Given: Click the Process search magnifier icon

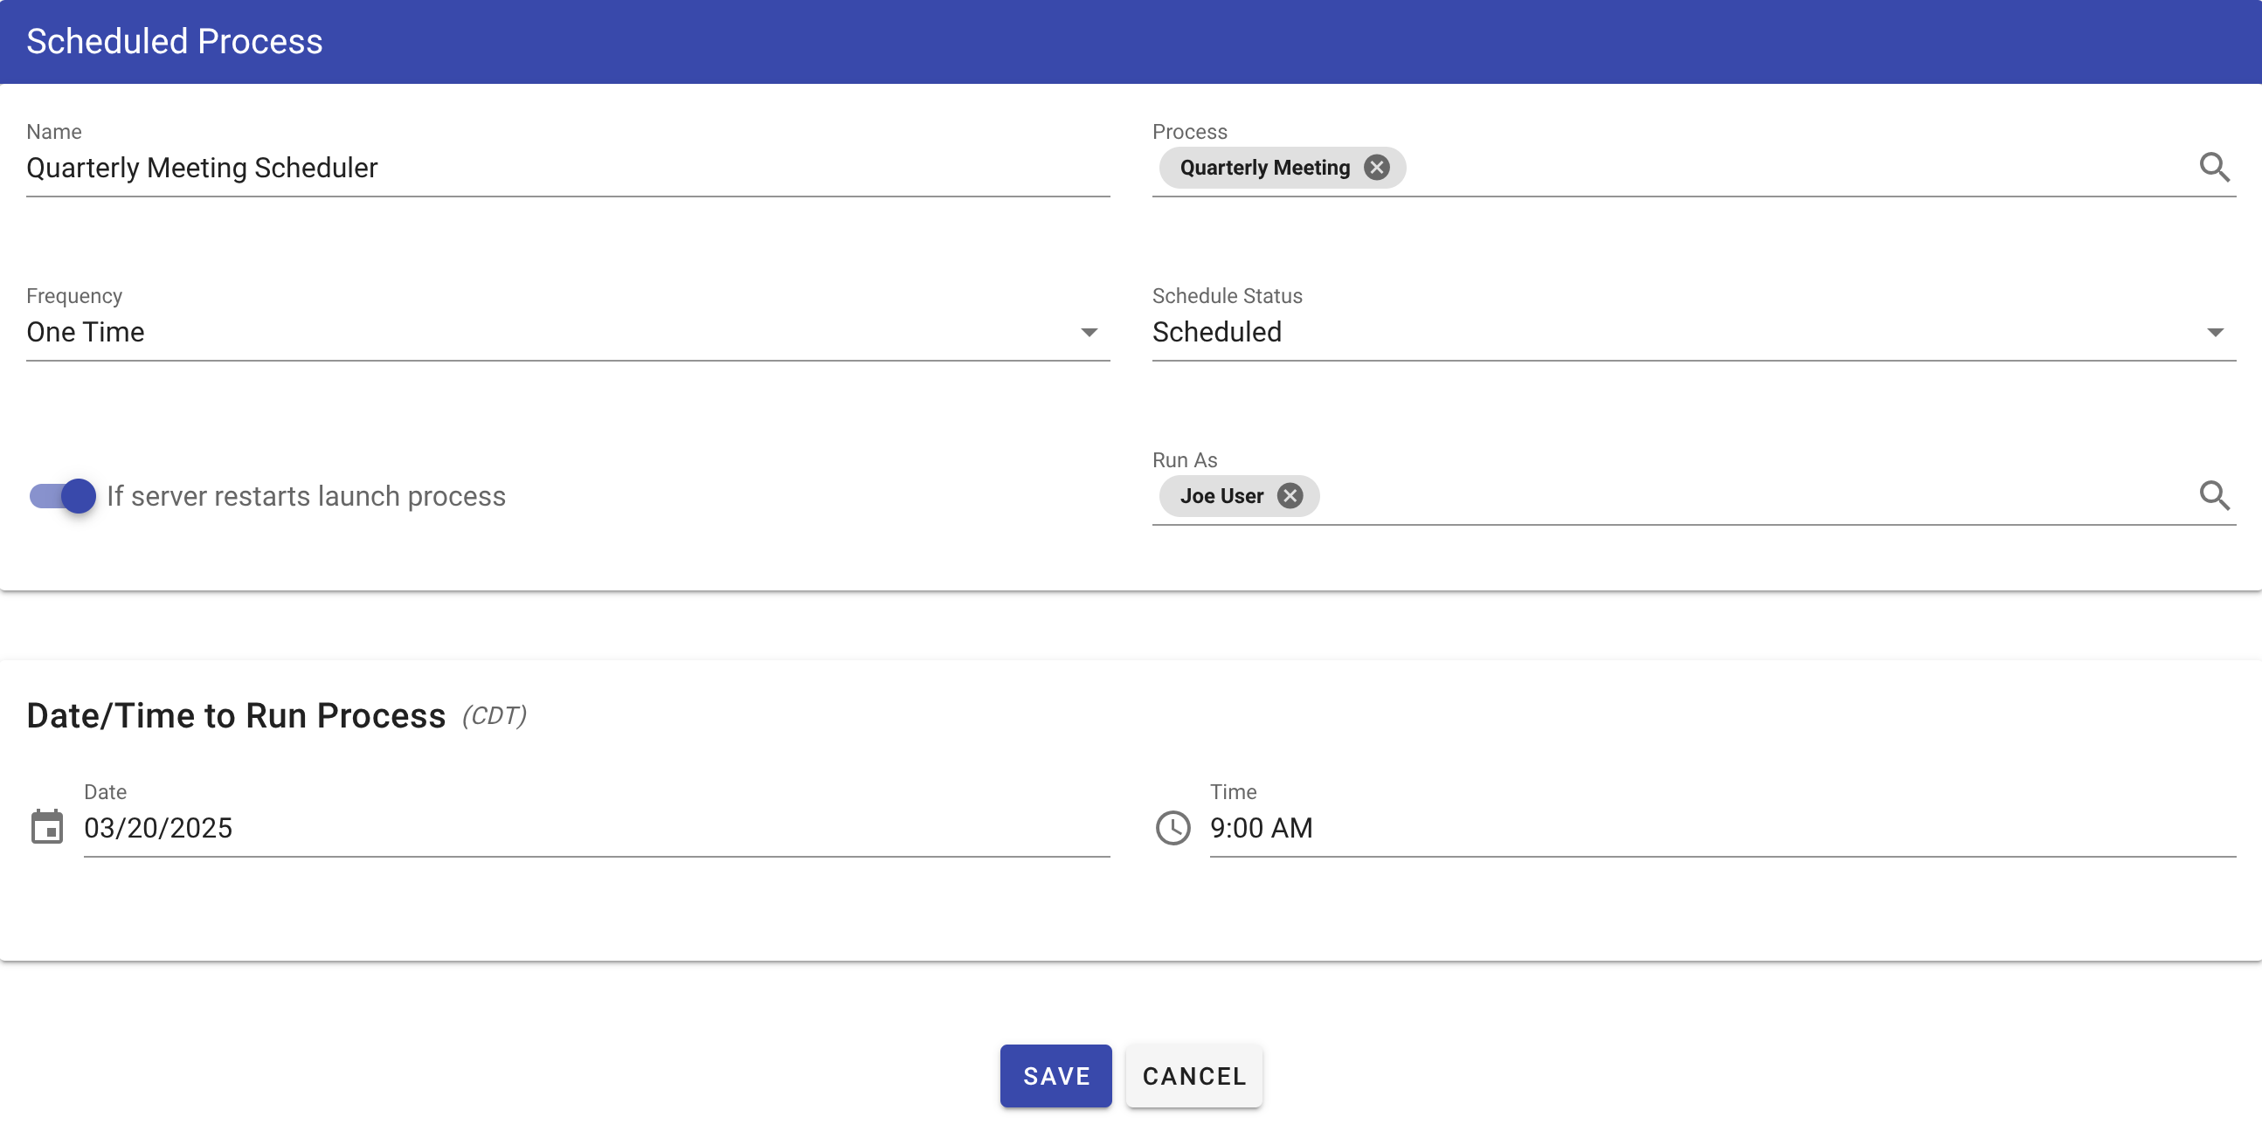Looking at the screenshot, I should click(x=2214, y=167).
